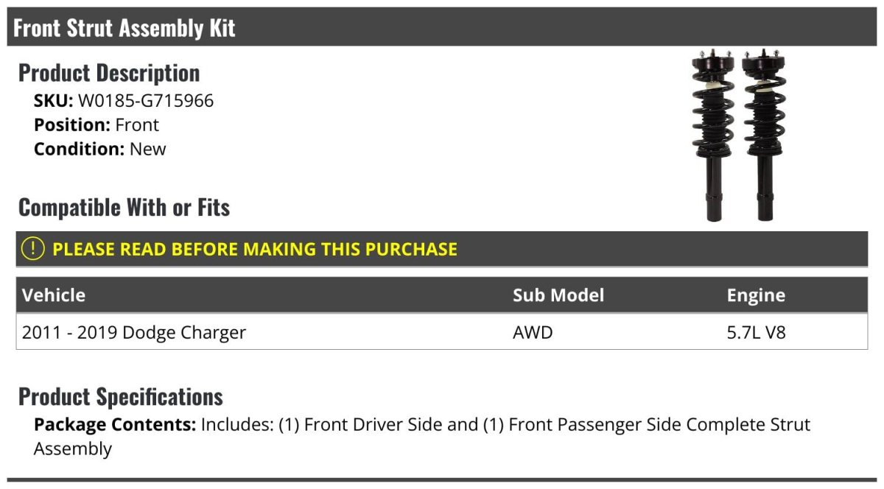The height and width of the screenshot is (489, 884).
Task: Click the Compatible With or Fits heading
Action: pyautogui.click(x=124, y=208)
